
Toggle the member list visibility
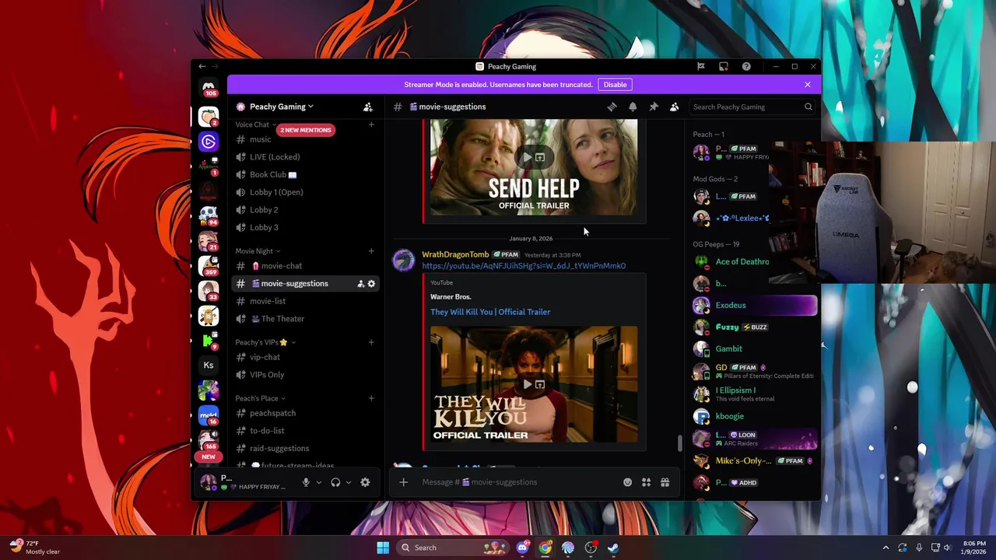[x=675, y=107]
